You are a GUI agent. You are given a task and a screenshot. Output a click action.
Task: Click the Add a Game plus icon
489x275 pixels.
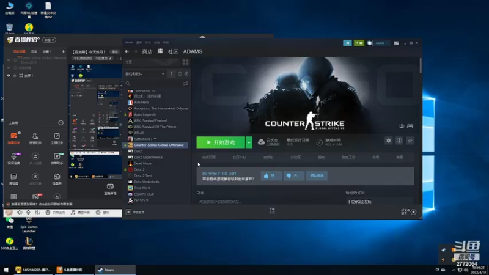[x=128, y=212]
